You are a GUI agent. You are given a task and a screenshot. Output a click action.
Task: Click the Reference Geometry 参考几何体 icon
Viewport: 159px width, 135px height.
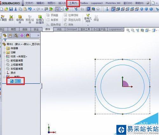pyautogui.click(x=88, y=18)
